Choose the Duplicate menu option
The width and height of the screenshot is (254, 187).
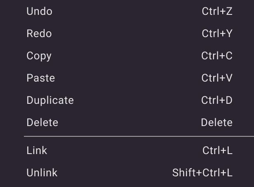(50, 100)
